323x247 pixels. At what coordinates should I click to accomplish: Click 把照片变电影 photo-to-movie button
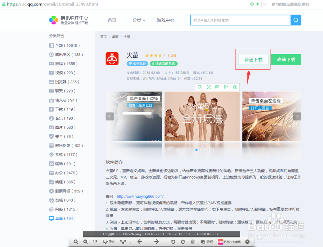[229, 242]
